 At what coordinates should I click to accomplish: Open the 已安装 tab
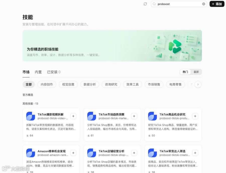54,72
